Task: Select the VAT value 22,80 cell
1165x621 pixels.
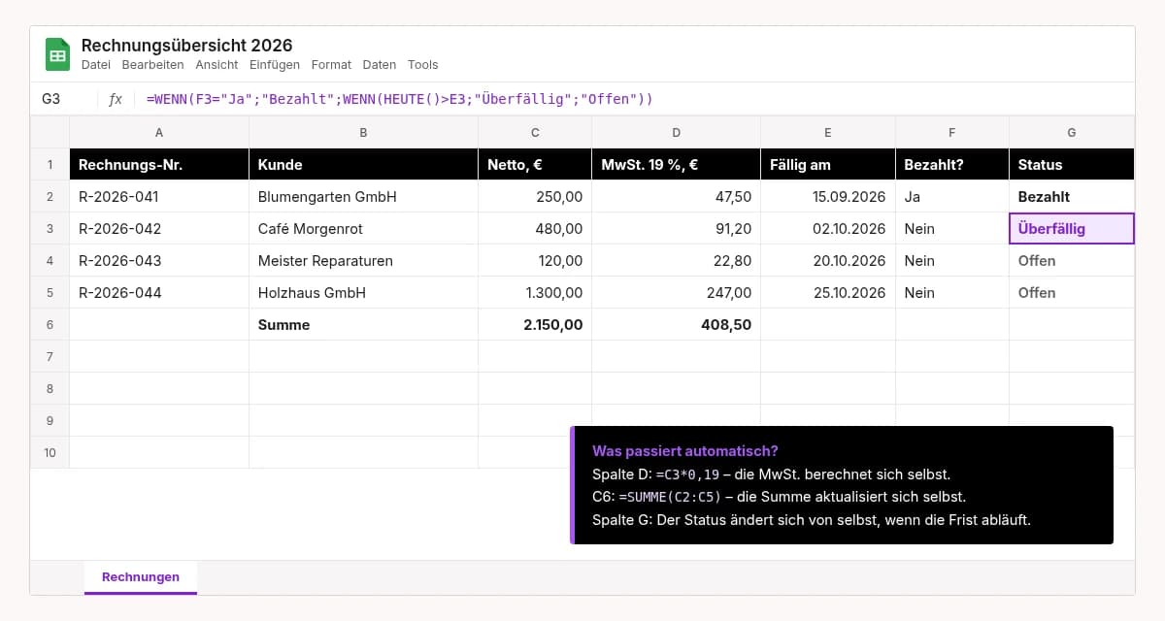Action: click(x=676, y=261)
